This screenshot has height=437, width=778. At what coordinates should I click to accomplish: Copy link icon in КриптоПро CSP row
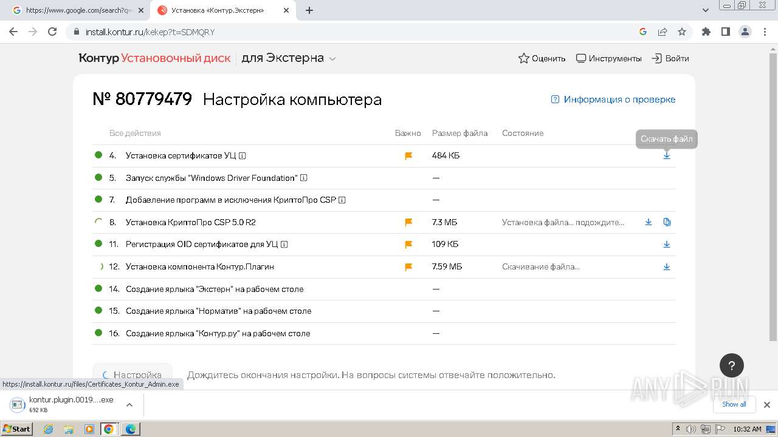(667, 222)
